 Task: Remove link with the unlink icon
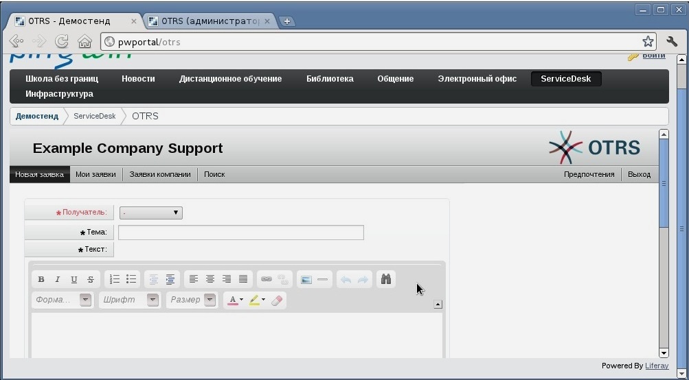(x=283, y=279)
